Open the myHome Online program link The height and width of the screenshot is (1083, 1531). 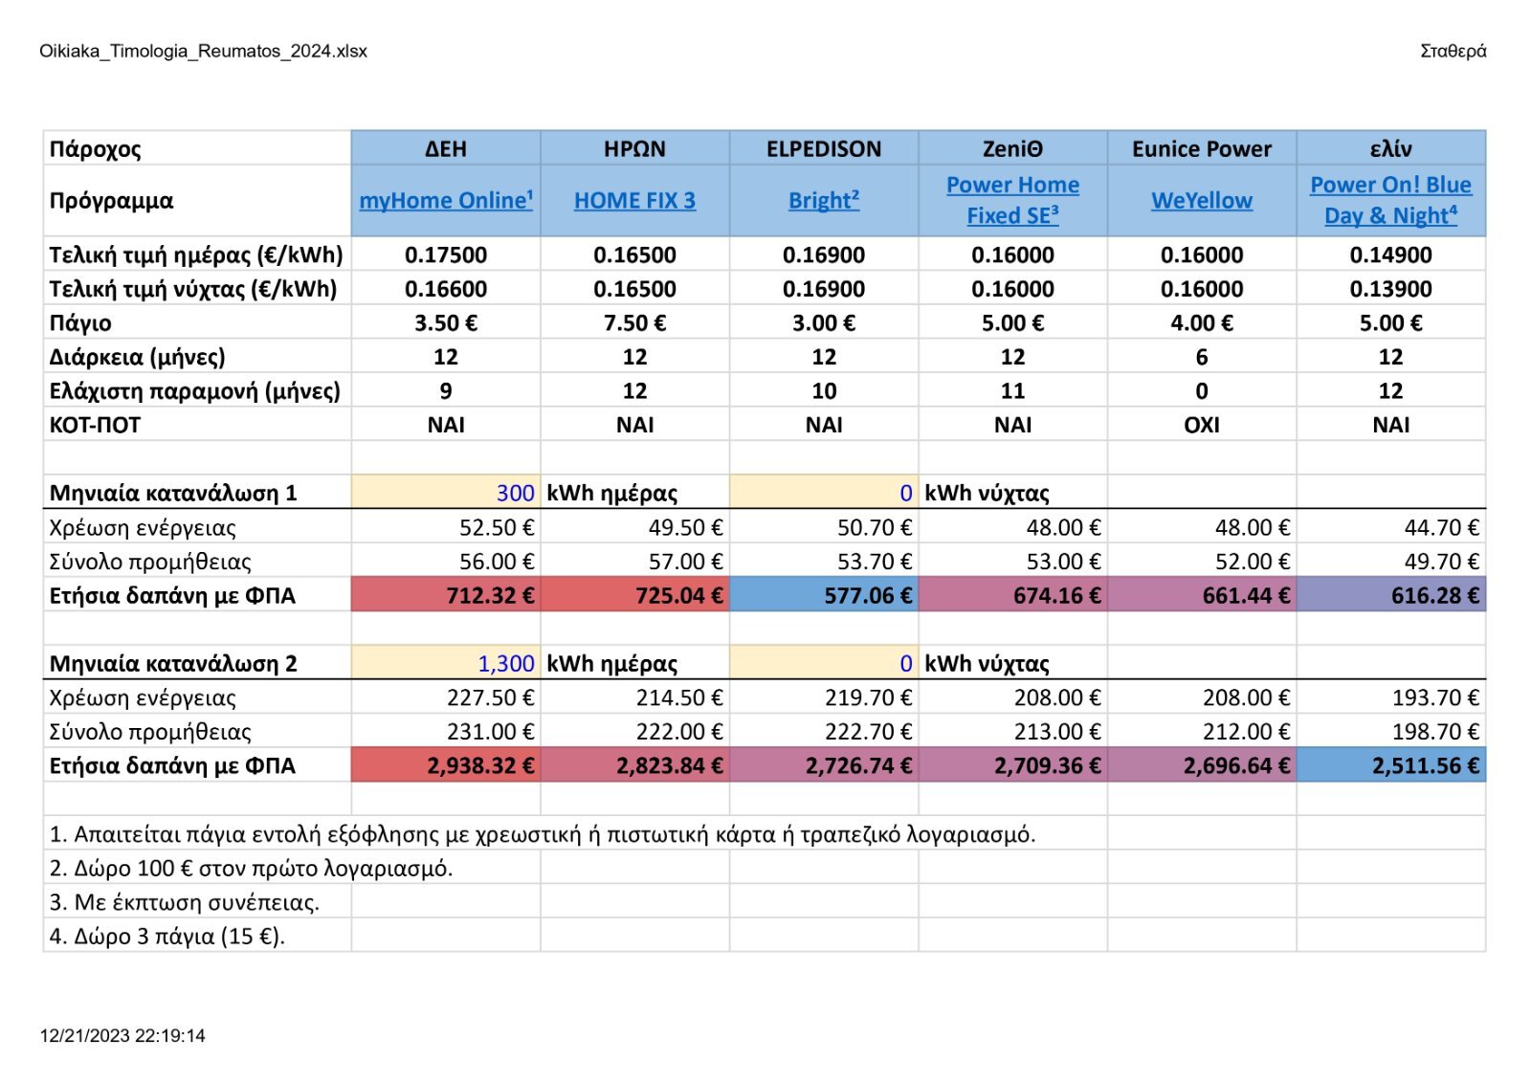point(446,200)
